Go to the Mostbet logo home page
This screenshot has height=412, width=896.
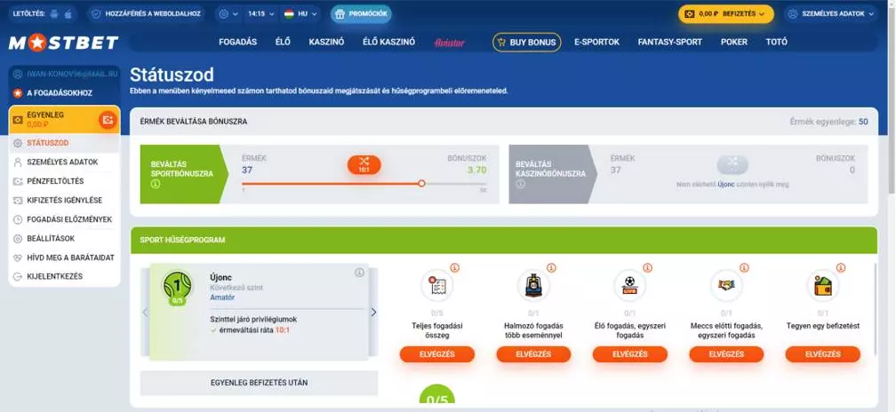(x=63, y=43)
